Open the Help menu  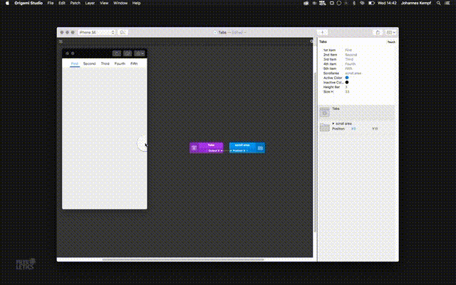coord(136,3)
